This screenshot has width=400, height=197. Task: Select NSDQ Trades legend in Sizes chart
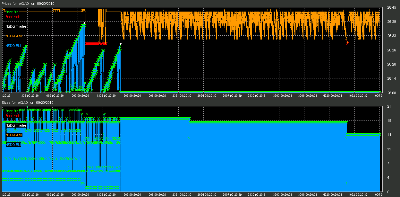pos(16,125)
